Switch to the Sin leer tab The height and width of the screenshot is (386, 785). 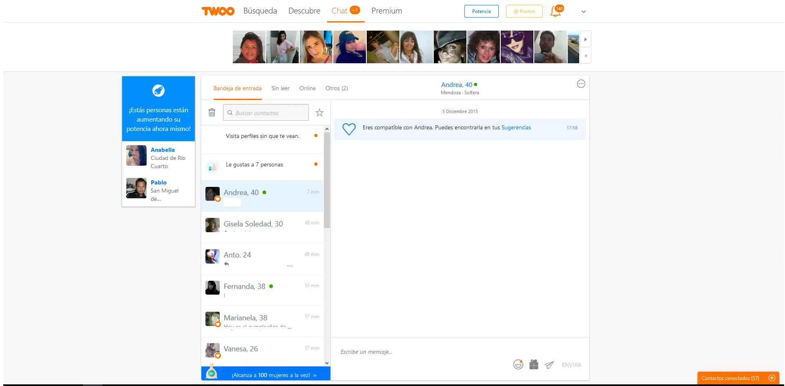tap(281, 88)
